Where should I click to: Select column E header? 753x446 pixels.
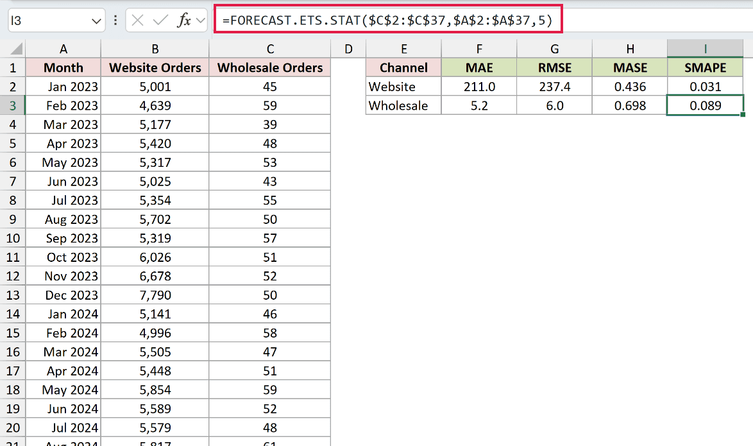coord(404,49)
